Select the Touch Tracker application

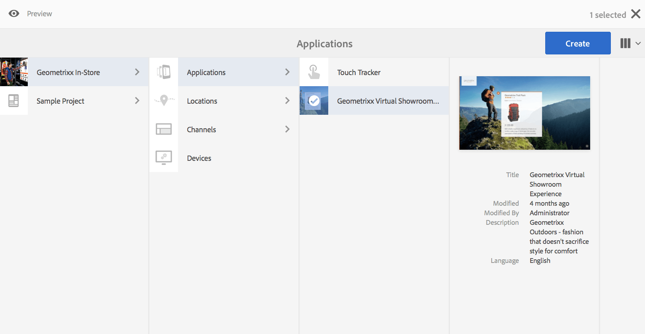(x=358, y=72)
